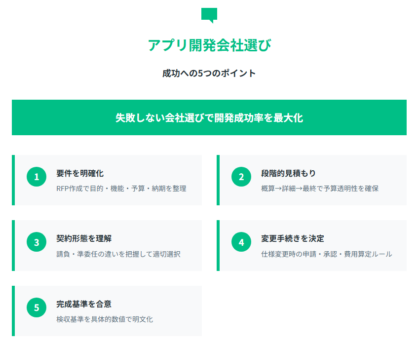
Task: Select the 変更手続きを決定 heading
Action: click(293, 238)
